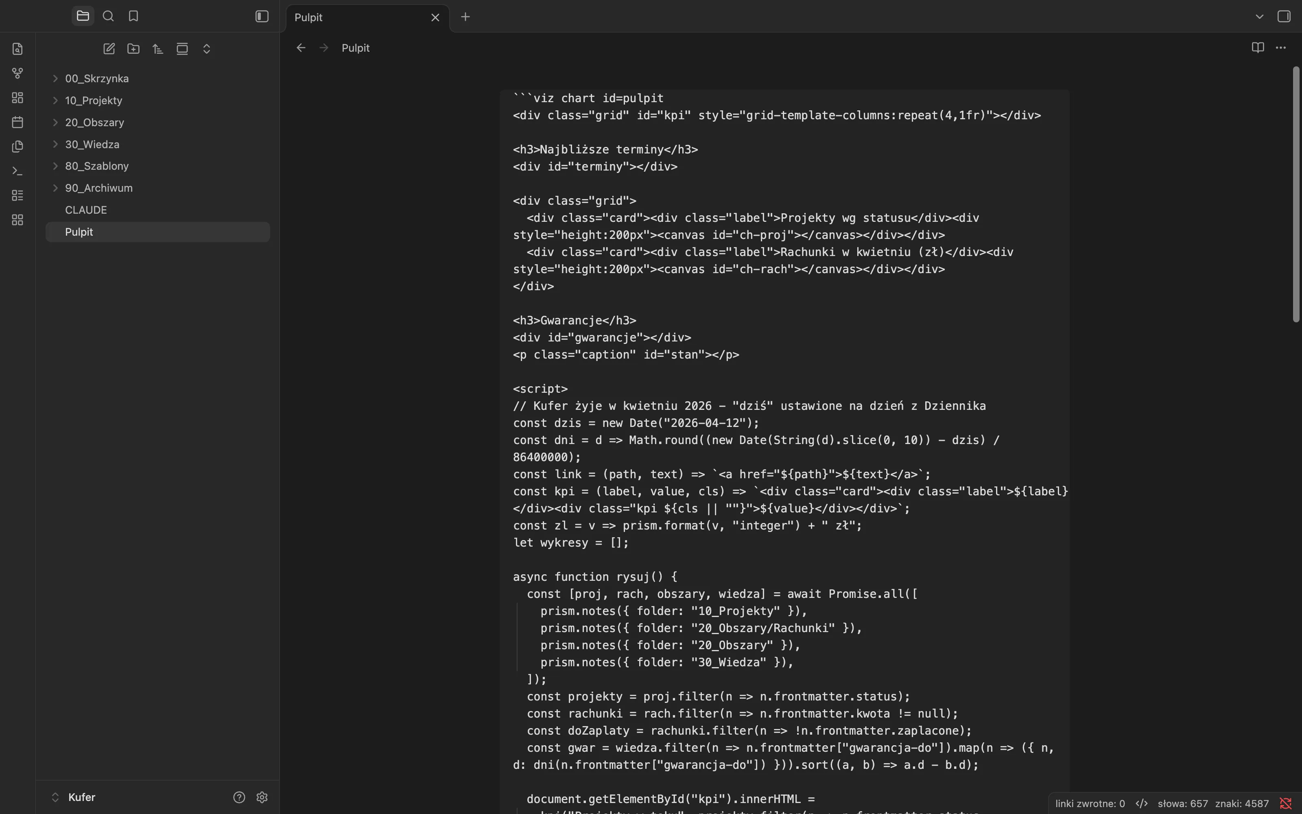Open more options three-dot menu
Screen dimensions: 1302x814
coord(1281,48)
